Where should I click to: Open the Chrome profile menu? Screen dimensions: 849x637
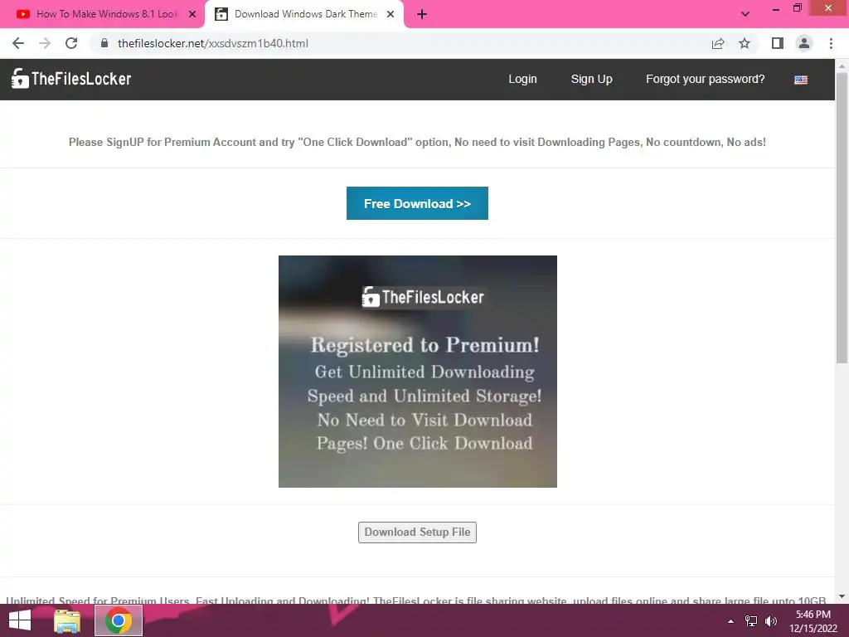(804, 43)
